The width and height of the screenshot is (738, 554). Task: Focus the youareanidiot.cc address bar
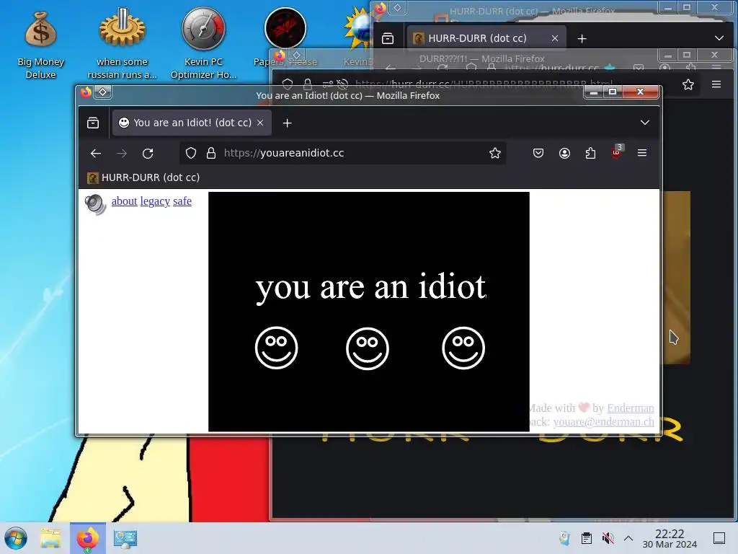[342, 153]
